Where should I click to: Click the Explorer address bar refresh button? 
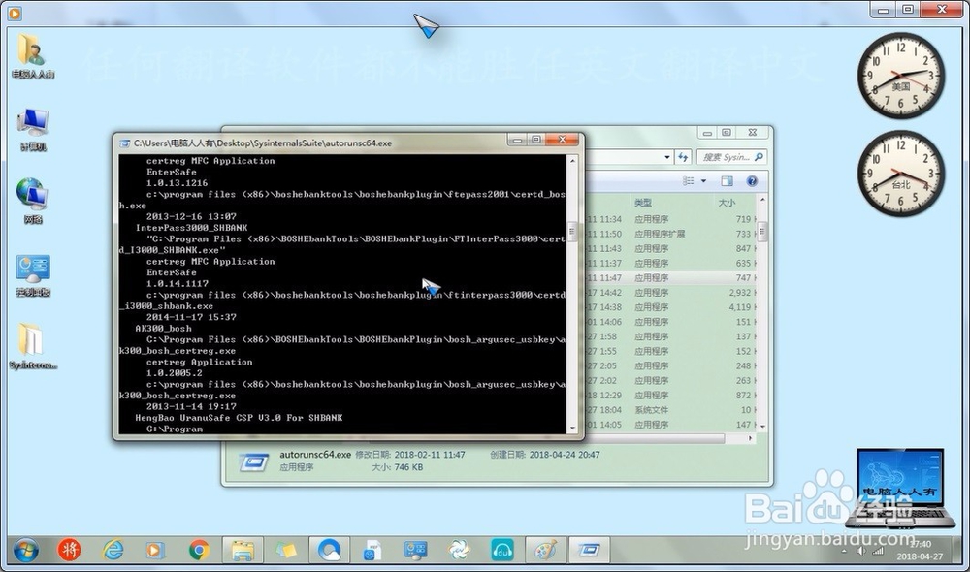coord(682,157)
